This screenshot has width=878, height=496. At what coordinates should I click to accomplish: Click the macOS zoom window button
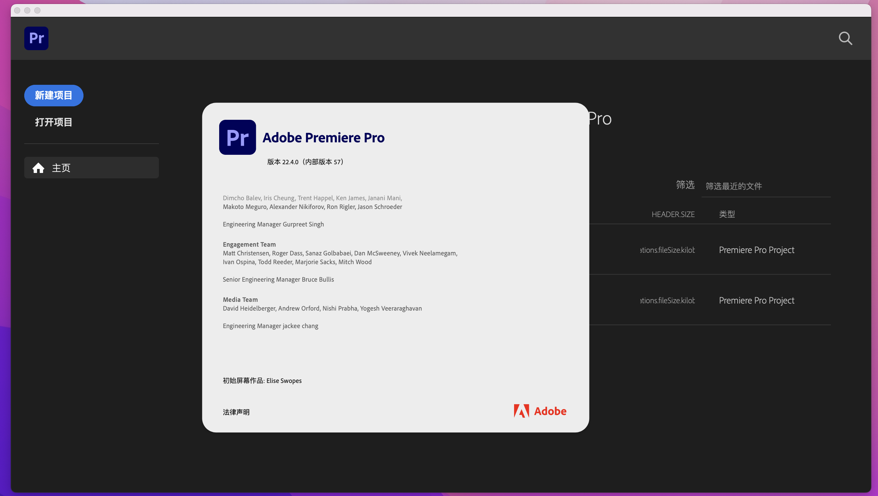[x=37, y=10]
